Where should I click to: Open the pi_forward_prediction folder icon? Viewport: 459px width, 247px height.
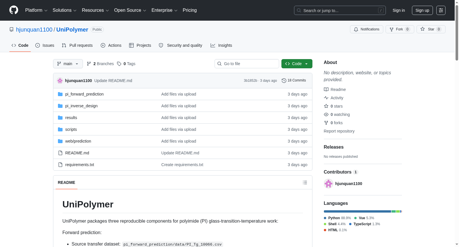tap(60, 94)
